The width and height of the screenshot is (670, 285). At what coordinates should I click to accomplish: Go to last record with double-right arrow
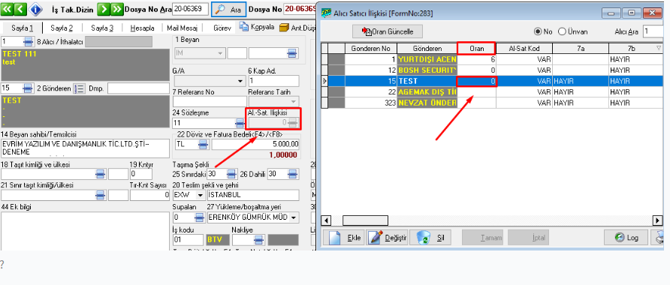pyautogui.click(x=117, y=8)
